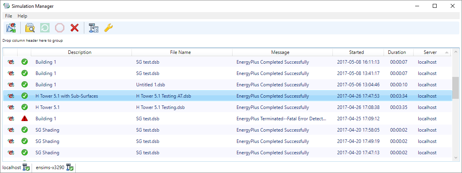Screen dimensions: 462x173
Task: Open the File menu
Action: [9, 16]
